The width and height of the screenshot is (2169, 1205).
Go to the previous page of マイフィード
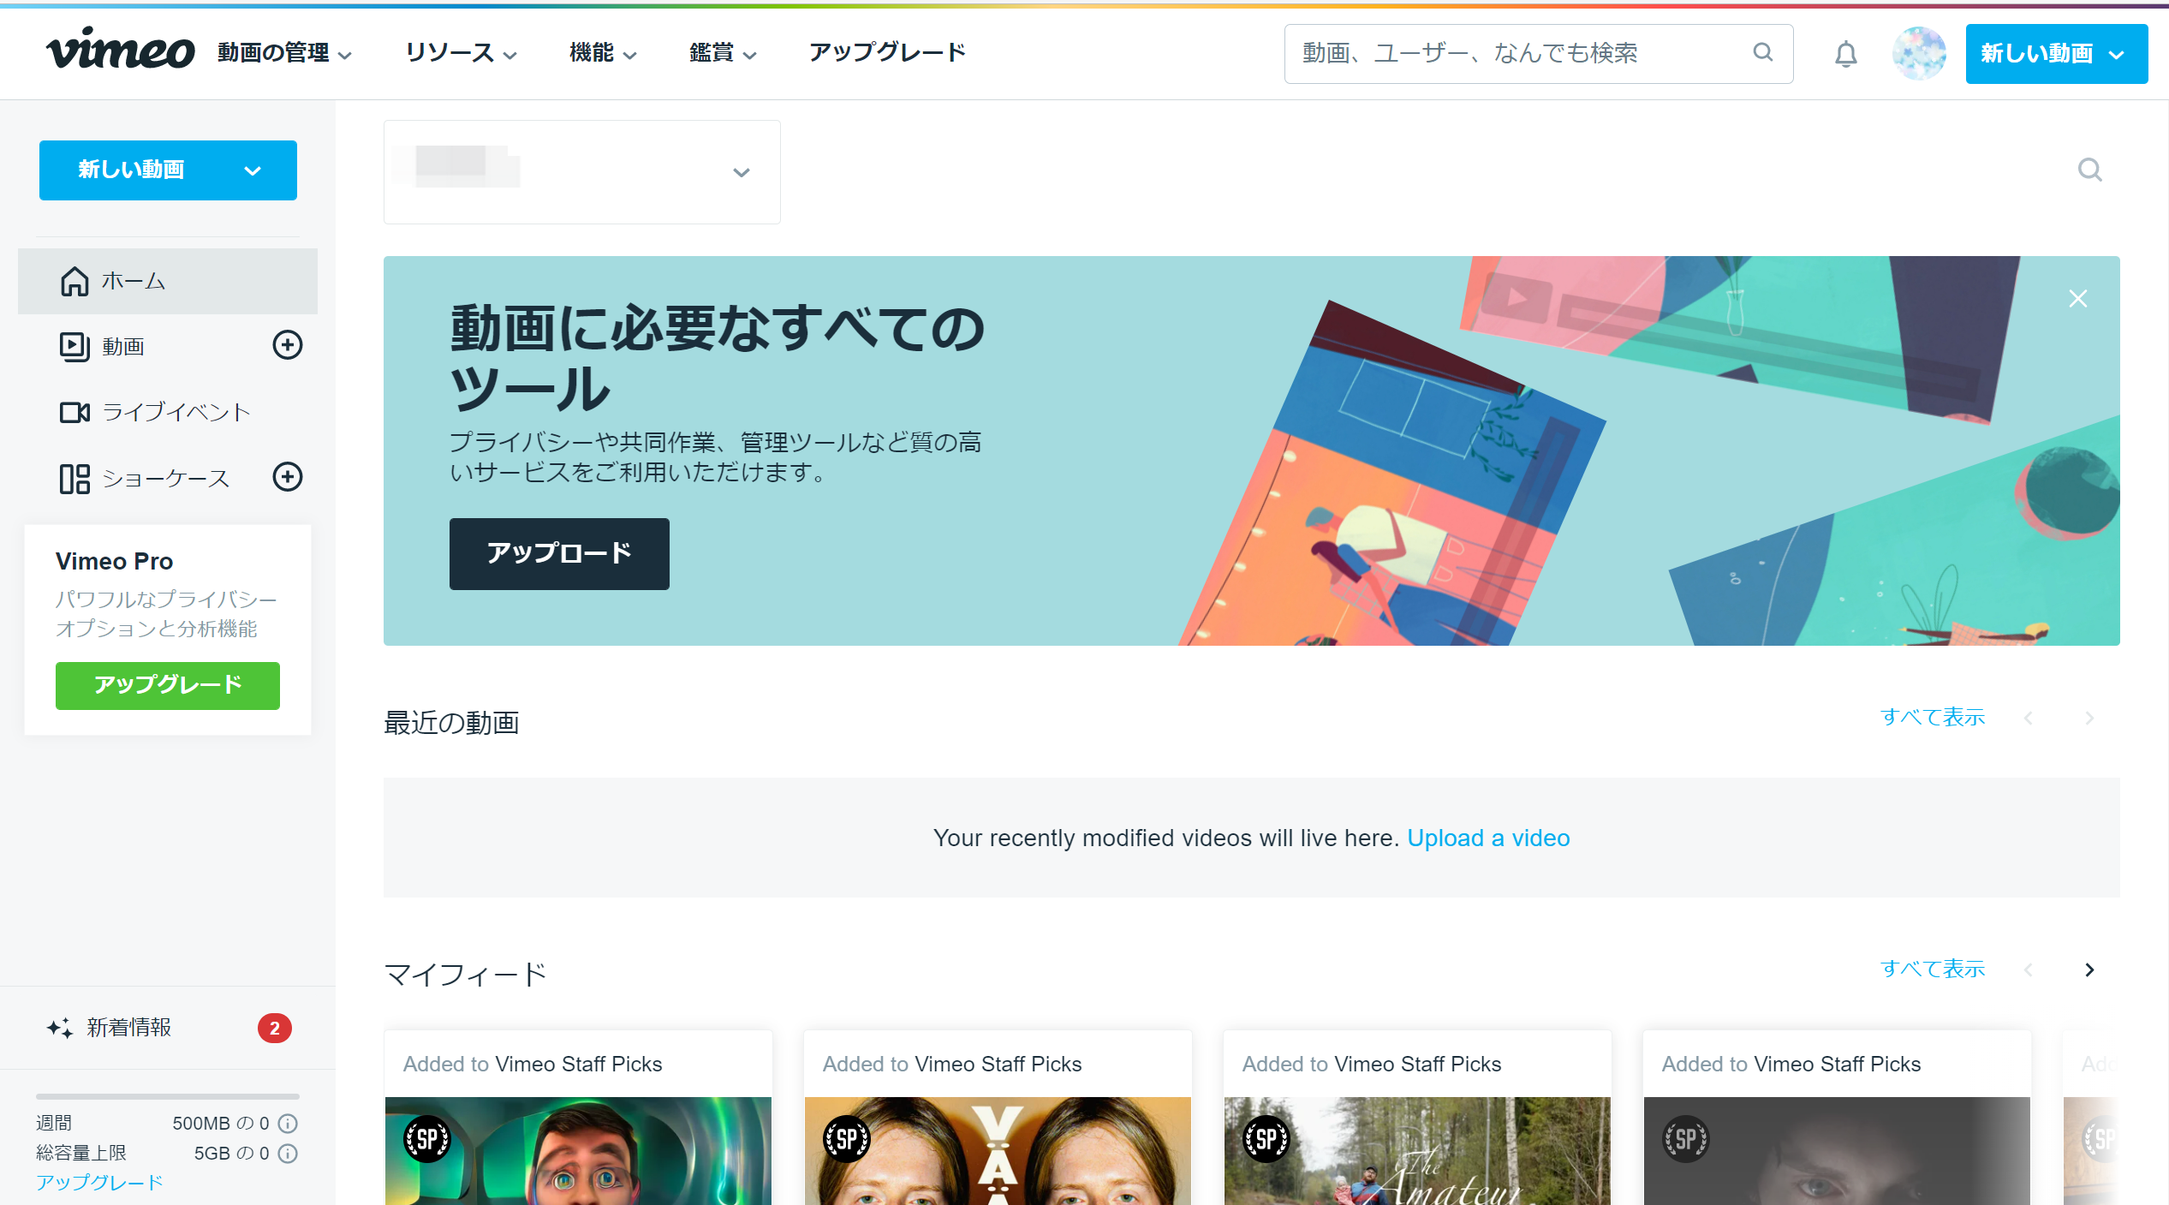pyautogui.click(x=2029, y=969)
